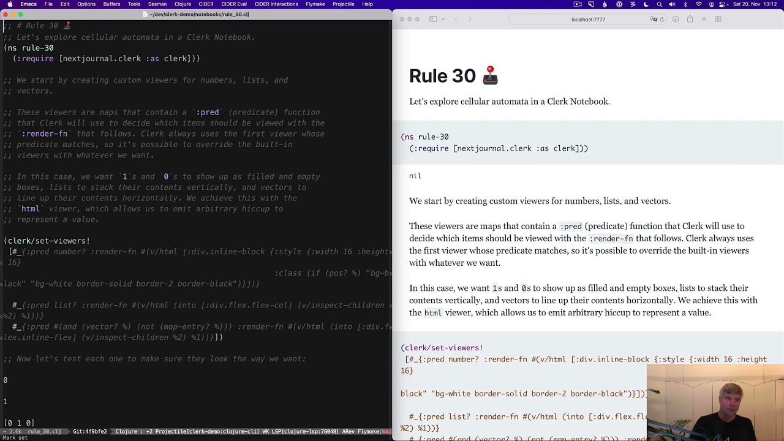Screen dimensions: 784x441
Task: Open Spotlight search icon
Action: (x=659, y=4)
